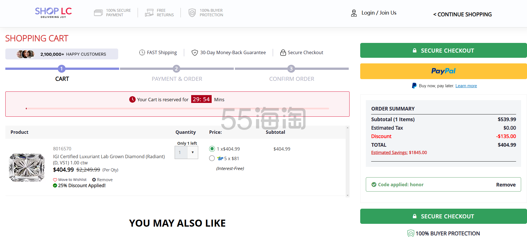Click the cart reservation timer progress bar
The height and width of the screenshot is (237, 527).
pyautogui.click(x=177, y=109)
